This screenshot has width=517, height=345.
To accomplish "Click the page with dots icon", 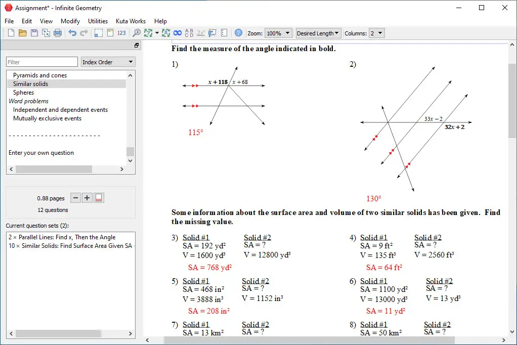I will pyautogui.click(x=224, y=33).
